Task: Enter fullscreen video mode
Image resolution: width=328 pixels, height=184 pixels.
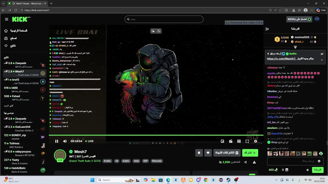Action: click(247, 141)
